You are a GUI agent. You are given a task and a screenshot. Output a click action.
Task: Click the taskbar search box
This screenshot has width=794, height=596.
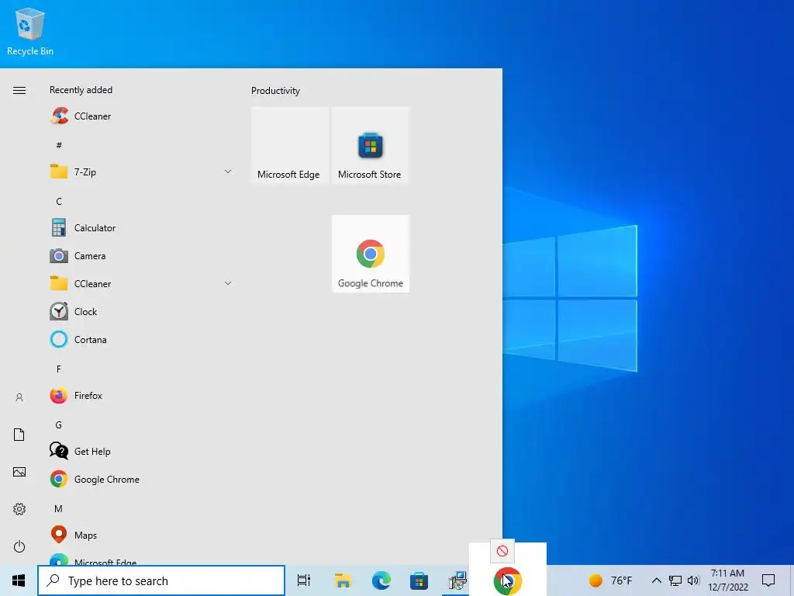tap(161, 580)
